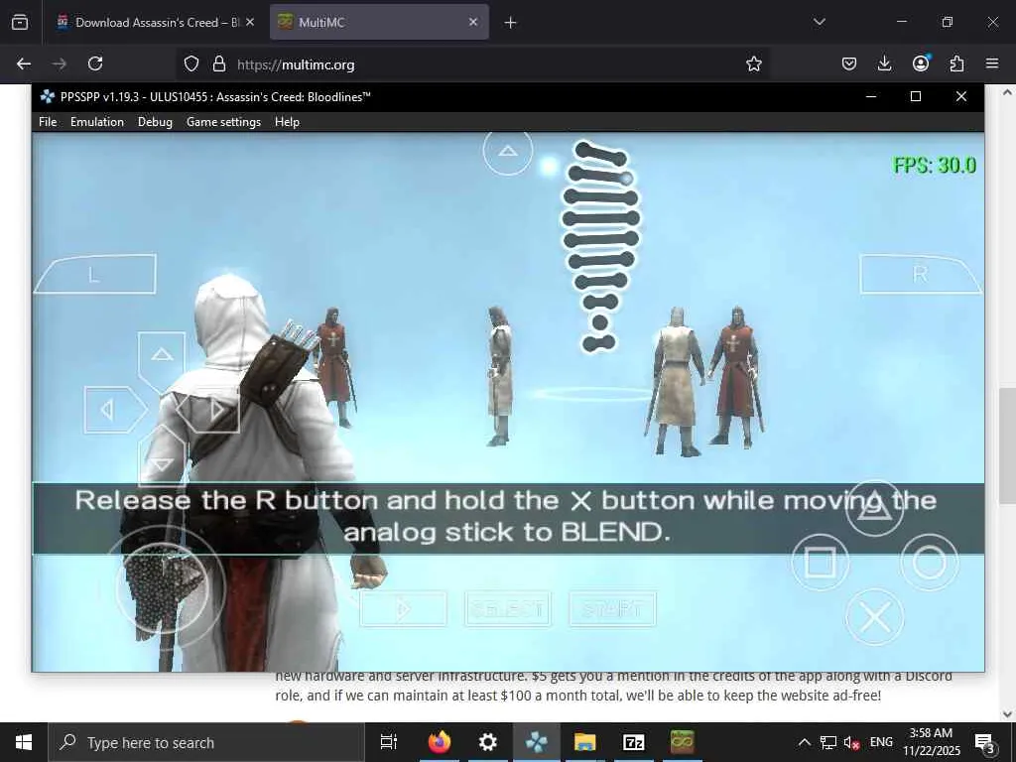Open the Firefox account menu

coord(921,63)
